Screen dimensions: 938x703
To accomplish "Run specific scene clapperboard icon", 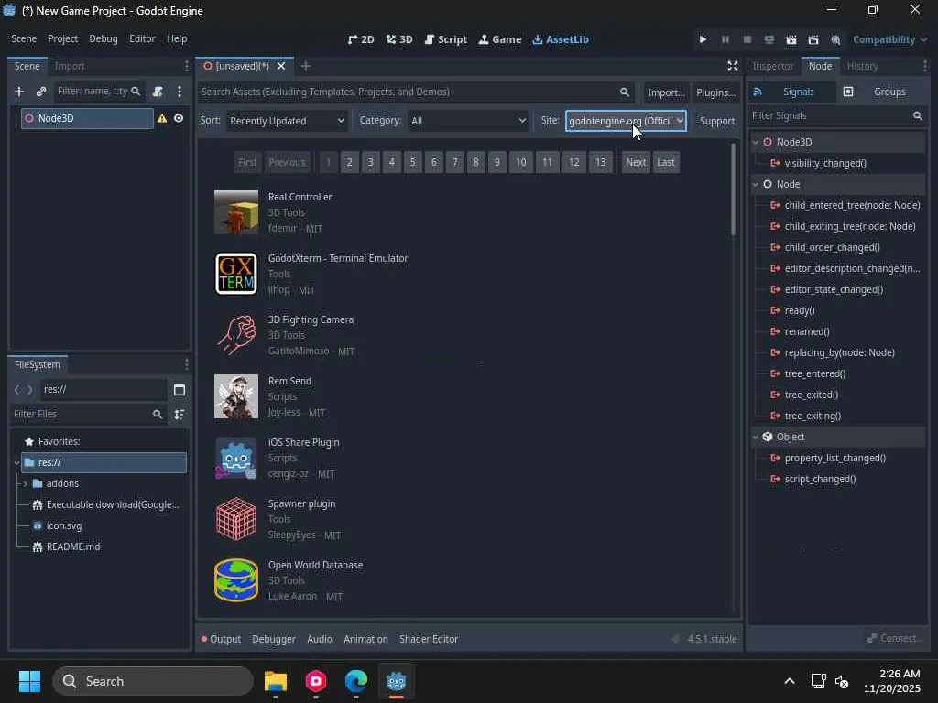I will 813,39.
